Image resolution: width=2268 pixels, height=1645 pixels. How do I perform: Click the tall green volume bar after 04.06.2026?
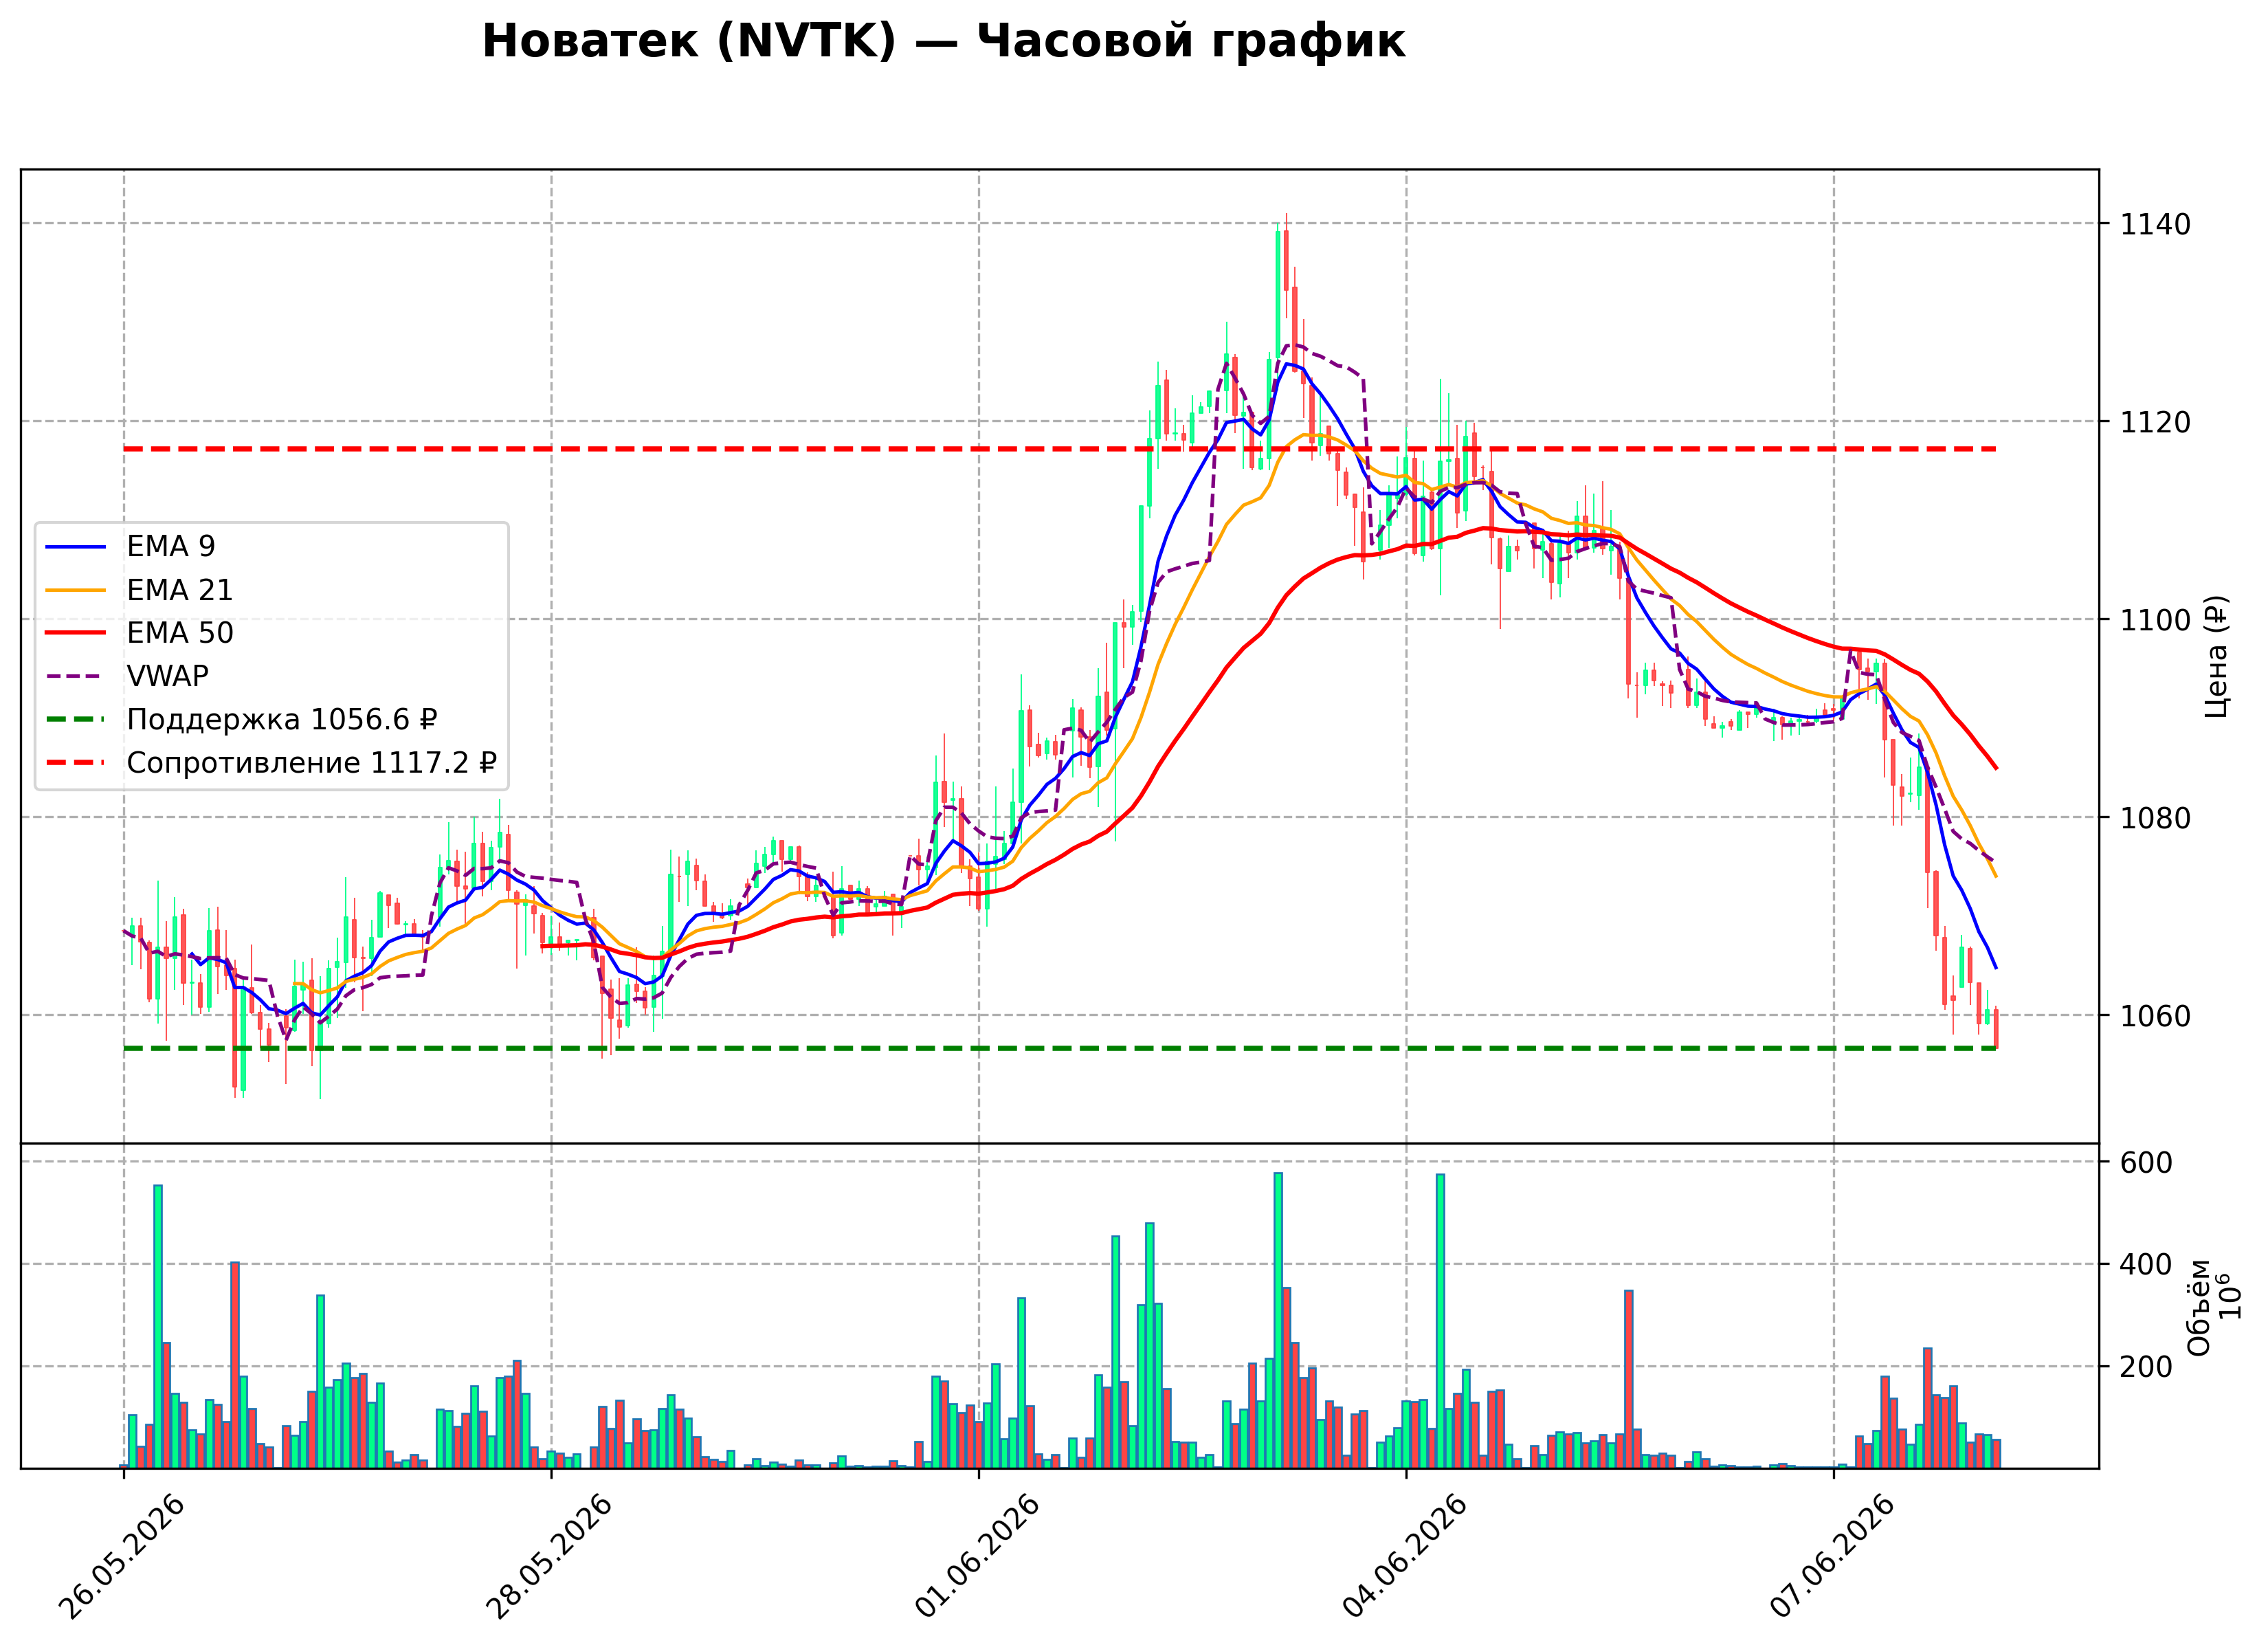(1440, 1321)
